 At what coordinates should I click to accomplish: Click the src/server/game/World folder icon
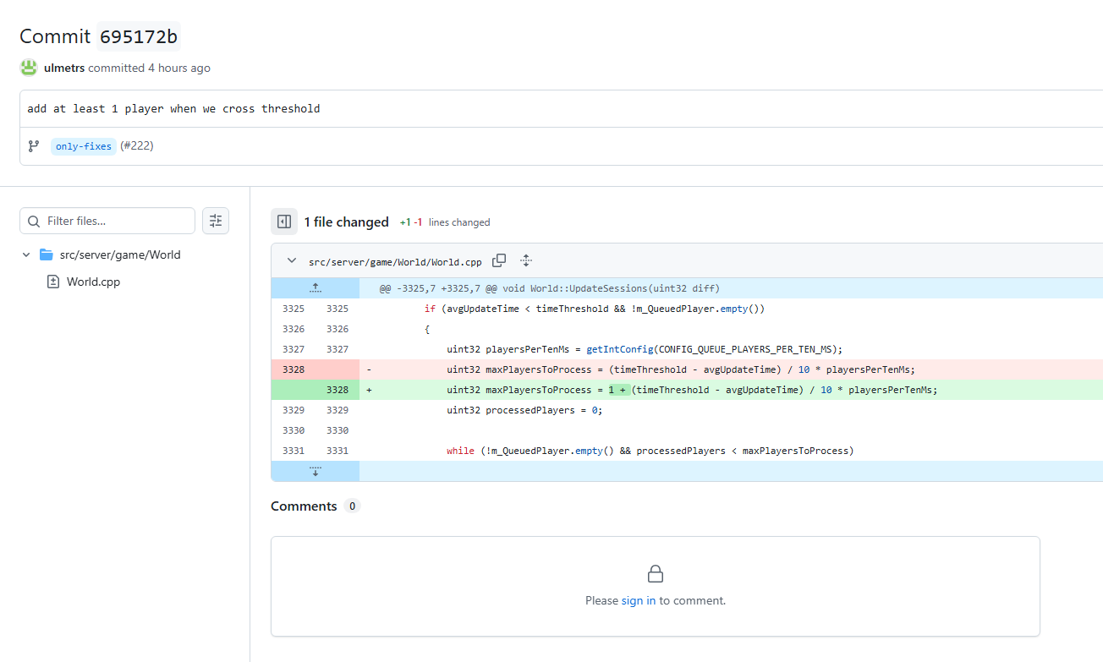(x=47, y=254)
